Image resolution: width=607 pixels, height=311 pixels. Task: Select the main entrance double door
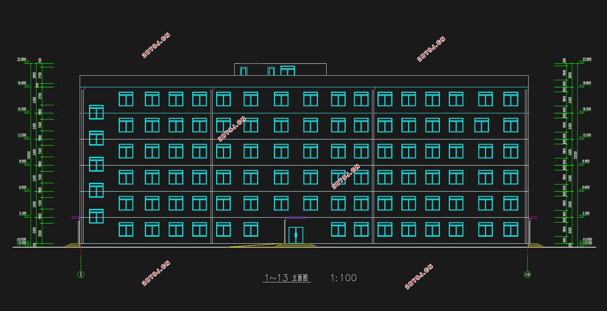pyautogui.click(x=296, y=235)
